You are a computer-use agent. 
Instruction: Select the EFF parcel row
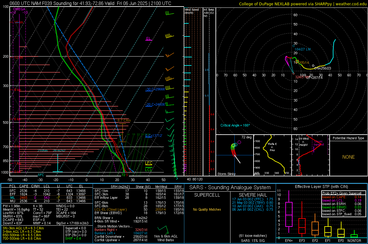(x=47, y=194)
